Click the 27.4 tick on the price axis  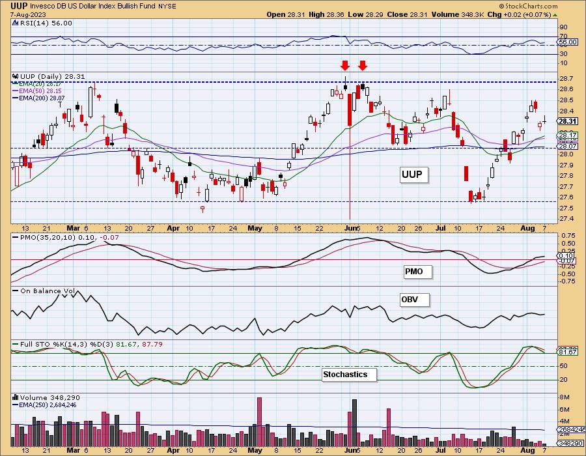[x=566, y=219]
